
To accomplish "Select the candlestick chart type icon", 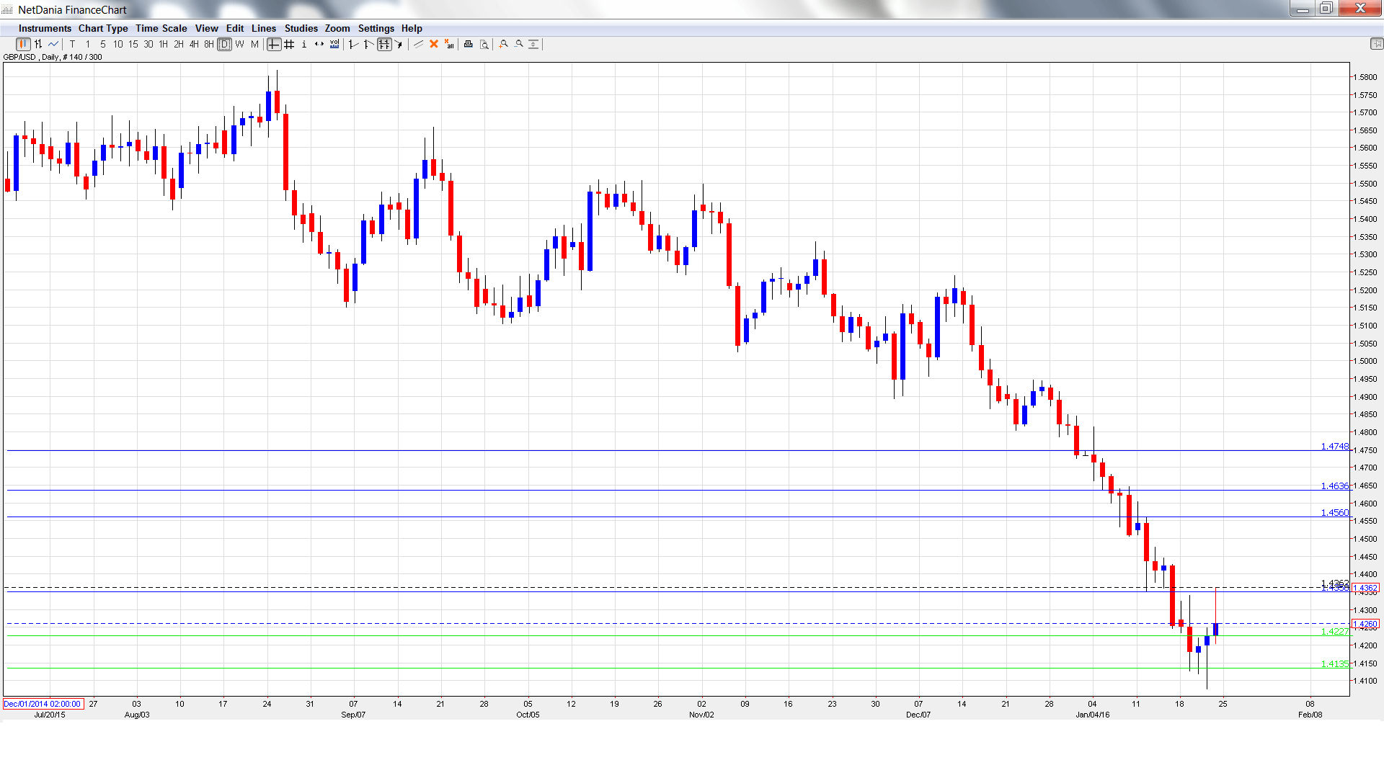I will pyautogui.click(x=22, y=44).
